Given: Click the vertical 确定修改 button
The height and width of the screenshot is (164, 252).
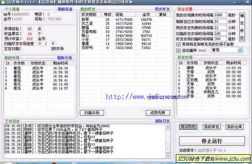Looking at the screenshot, I should coord(242,27).
